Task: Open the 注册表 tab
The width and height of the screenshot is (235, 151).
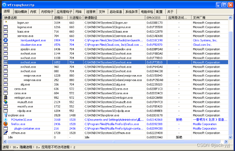Action: [x=91, y=12]
